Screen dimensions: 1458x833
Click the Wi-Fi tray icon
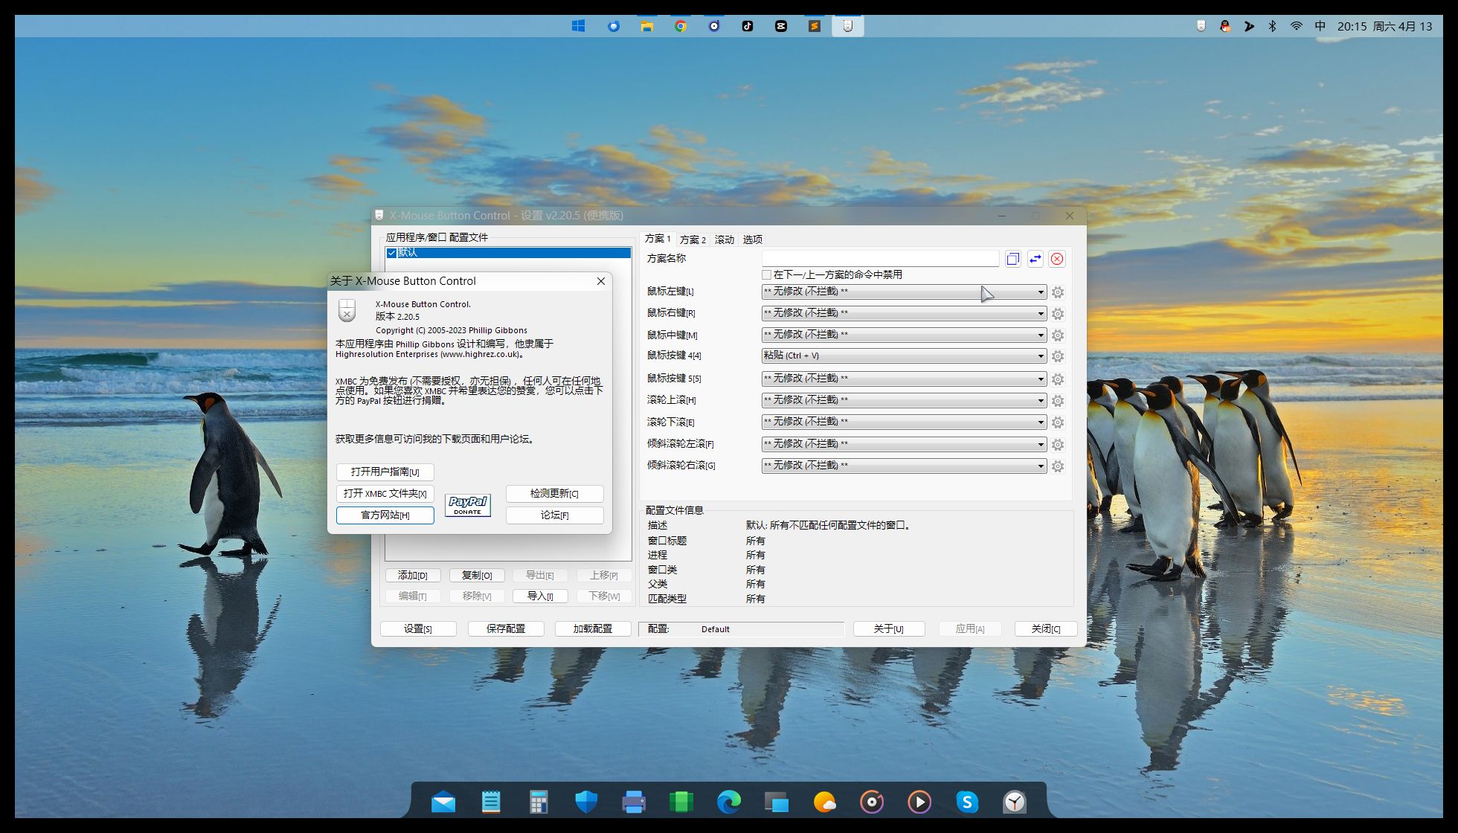[1296, 26]
